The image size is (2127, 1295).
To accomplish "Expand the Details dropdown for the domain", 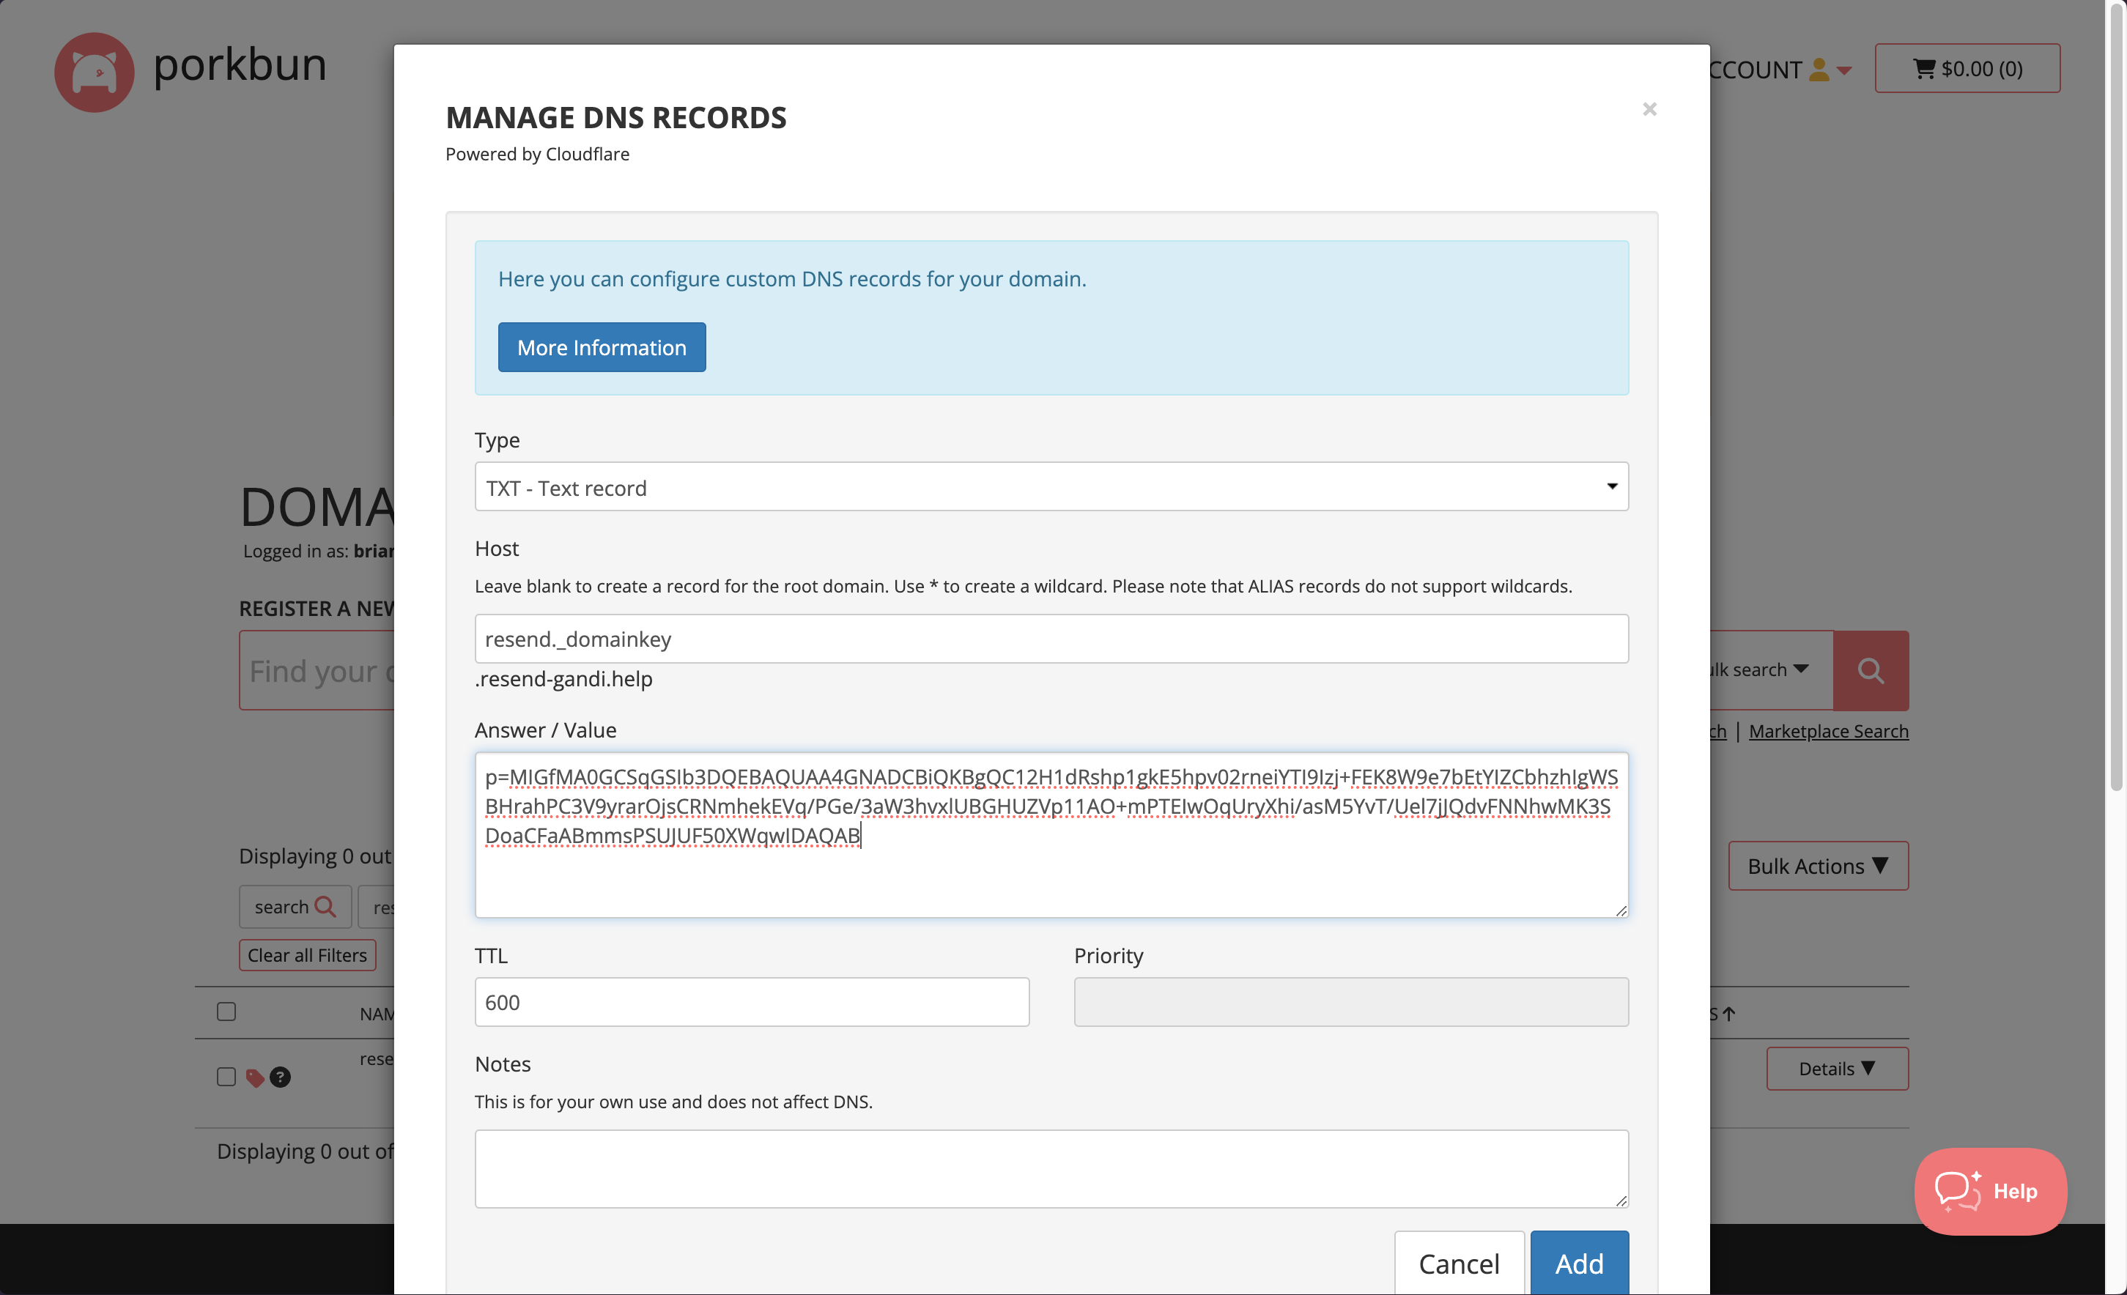I will coord(1837,1068).
